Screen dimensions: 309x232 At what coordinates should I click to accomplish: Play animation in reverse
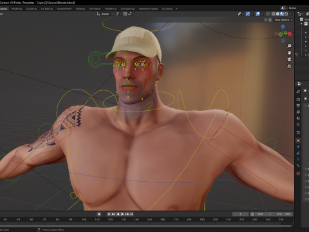[x=118, y=214]
